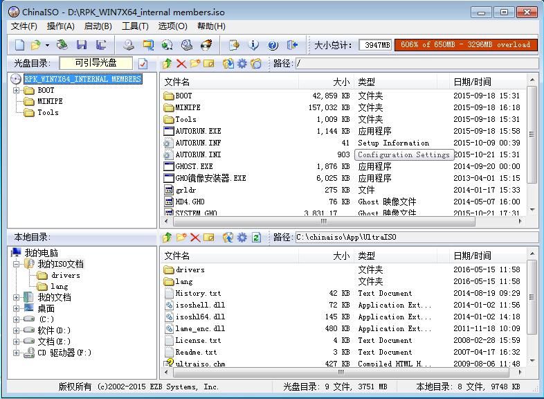Click the Info icon in main toolbar
The height and width of the screenshot is (399, 544).
pos(253,45)
